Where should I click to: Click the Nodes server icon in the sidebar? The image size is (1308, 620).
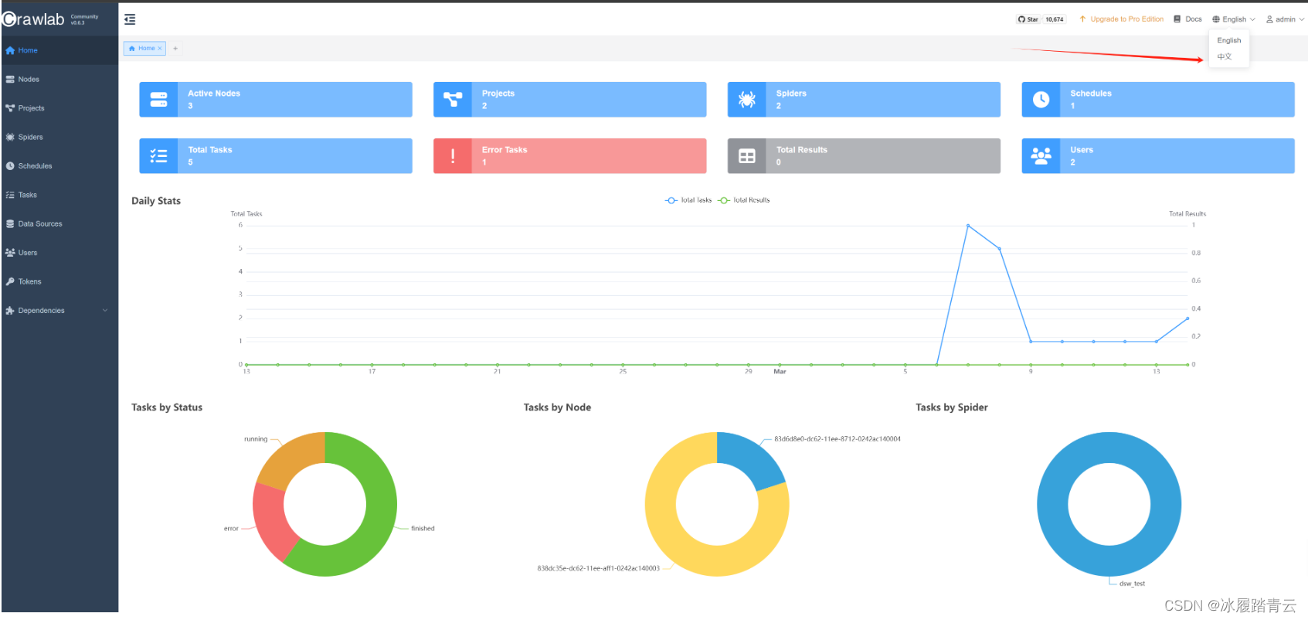click(10, 79)
